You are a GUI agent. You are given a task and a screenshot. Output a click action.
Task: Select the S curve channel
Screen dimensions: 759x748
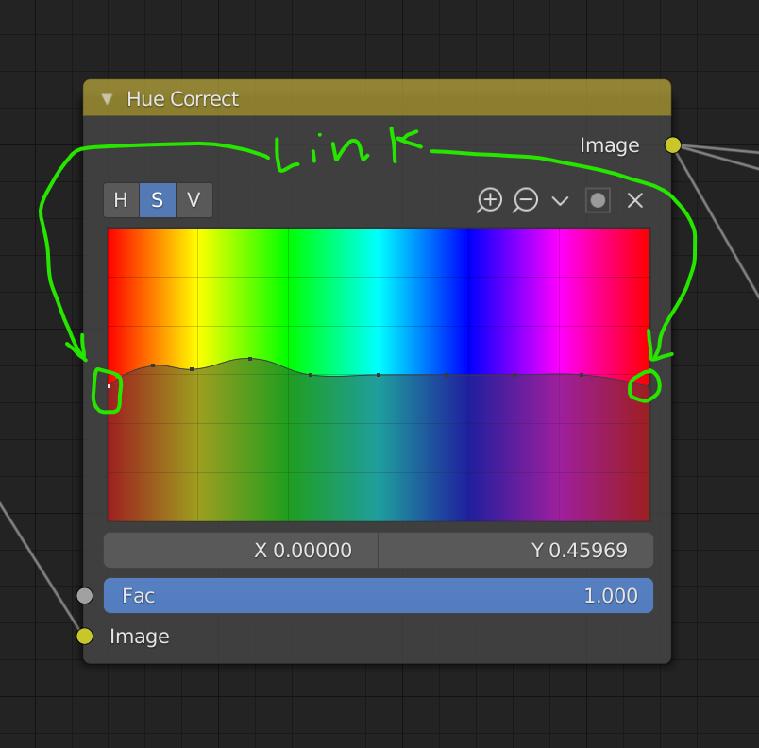[158, 200]
